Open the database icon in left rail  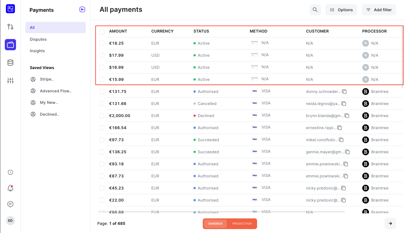click(x=10, y=63)
